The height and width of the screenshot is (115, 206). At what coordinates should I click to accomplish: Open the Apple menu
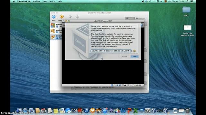pos(14,1)
